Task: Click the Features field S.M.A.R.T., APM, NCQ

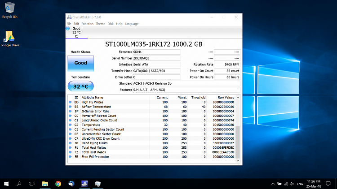Action: (186, 90)
